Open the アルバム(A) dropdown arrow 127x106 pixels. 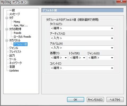tap(112, 48)
